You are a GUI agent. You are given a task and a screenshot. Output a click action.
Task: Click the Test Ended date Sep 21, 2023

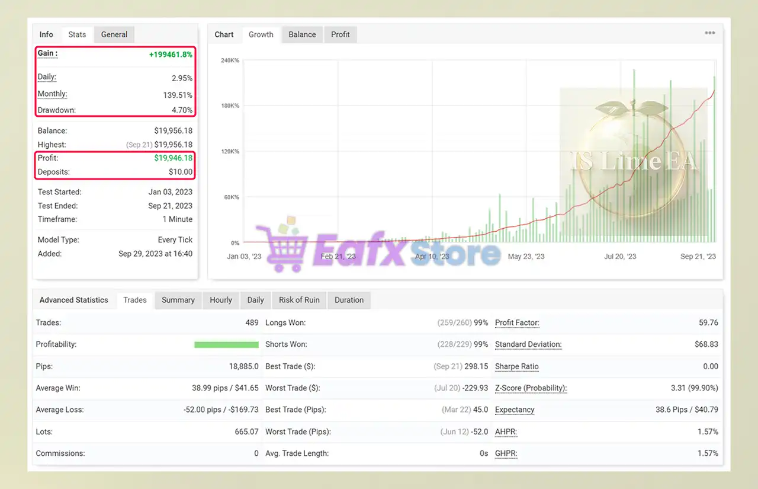click(170, 206)
